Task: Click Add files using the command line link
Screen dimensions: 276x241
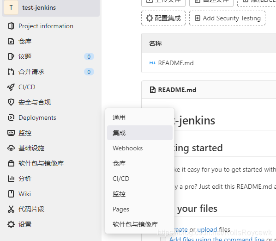Action: coord(216,239)
